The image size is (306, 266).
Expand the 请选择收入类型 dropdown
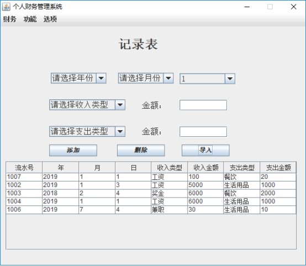pos(87,105)
